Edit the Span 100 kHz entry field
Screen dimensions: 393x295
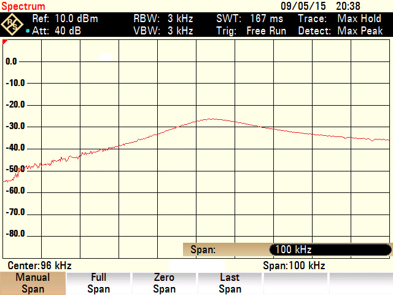(x=330, y=250)
